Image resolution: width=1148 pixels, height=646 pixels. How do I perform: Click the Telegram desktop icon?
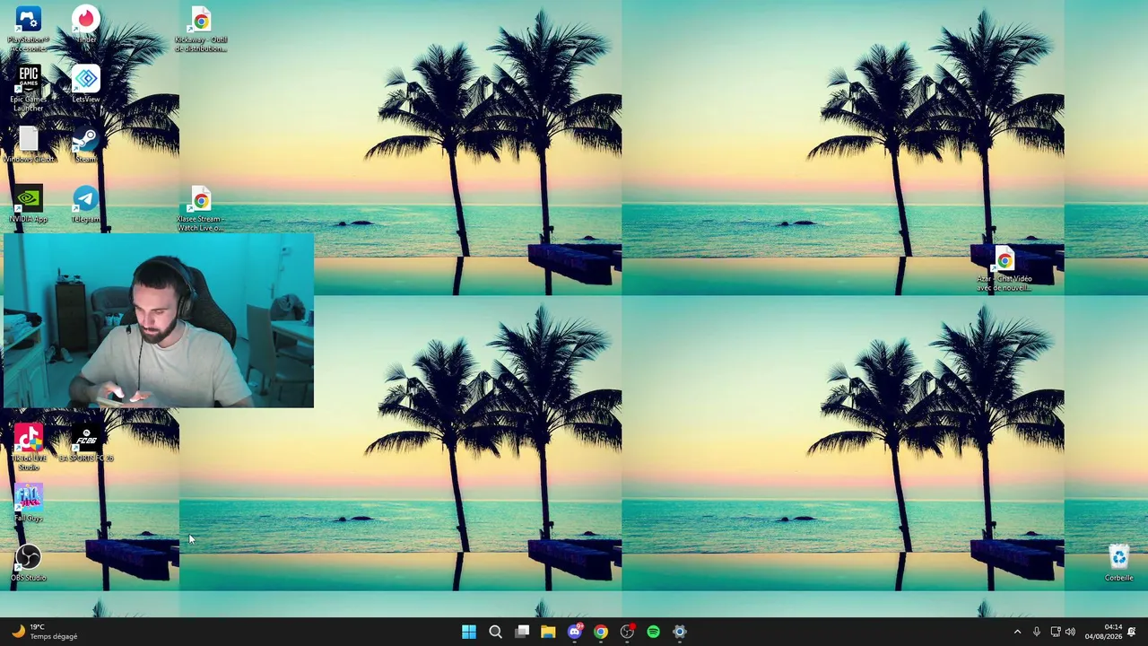pyautogui.click(x=86, y=205)
